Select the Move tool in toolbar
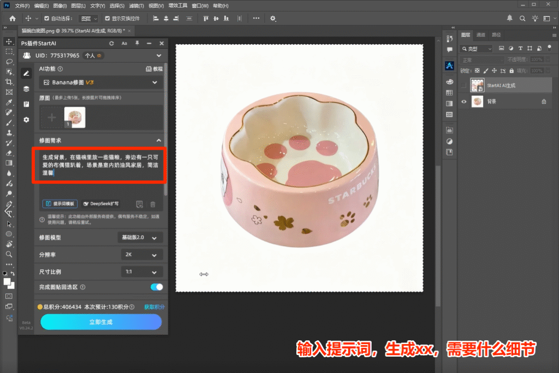Viewport: 559px width, 373px height. tap(9, 42)
